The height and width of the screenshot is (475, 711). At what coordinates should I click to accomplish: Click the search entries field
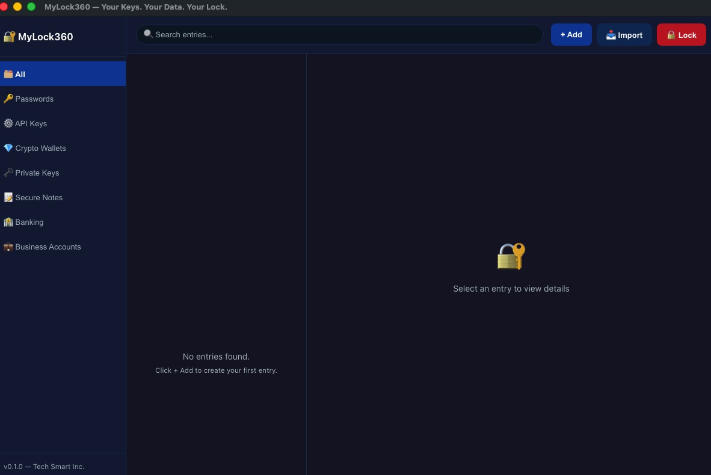340,34
